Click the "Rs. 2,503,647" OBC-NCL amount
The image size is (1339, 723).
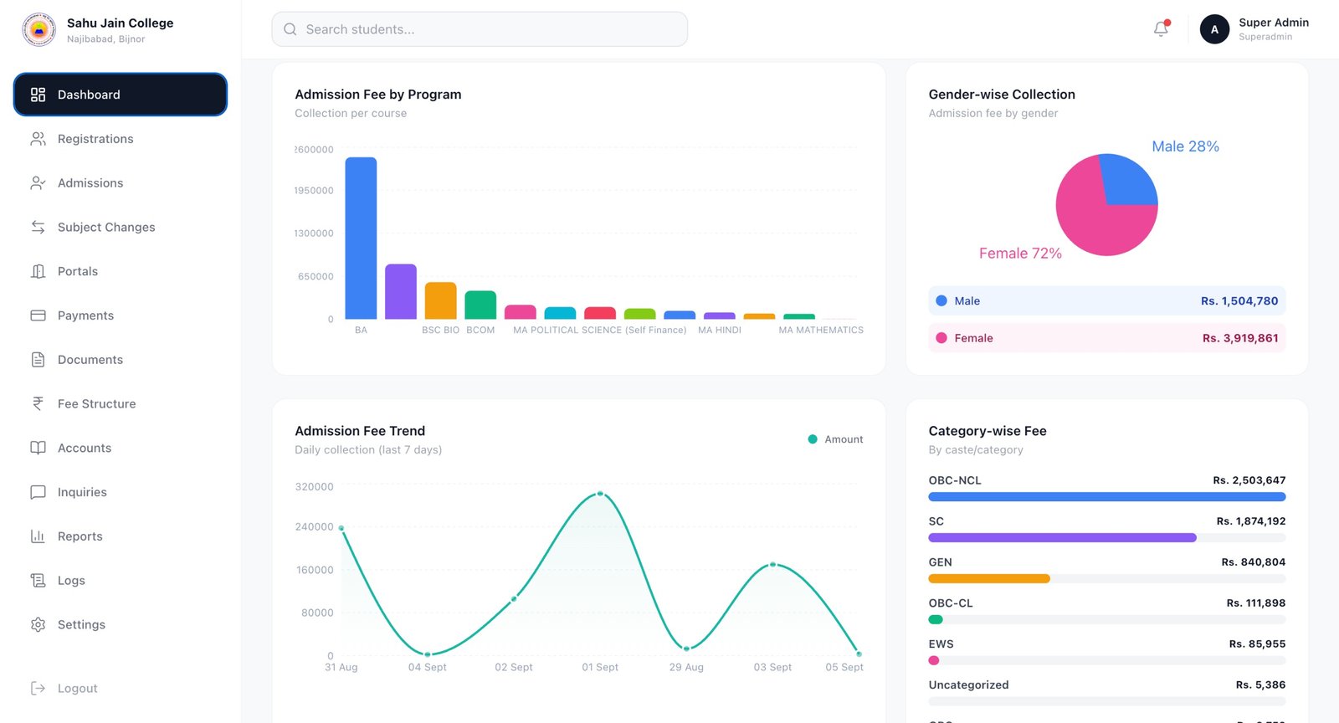coord(1249,480)
